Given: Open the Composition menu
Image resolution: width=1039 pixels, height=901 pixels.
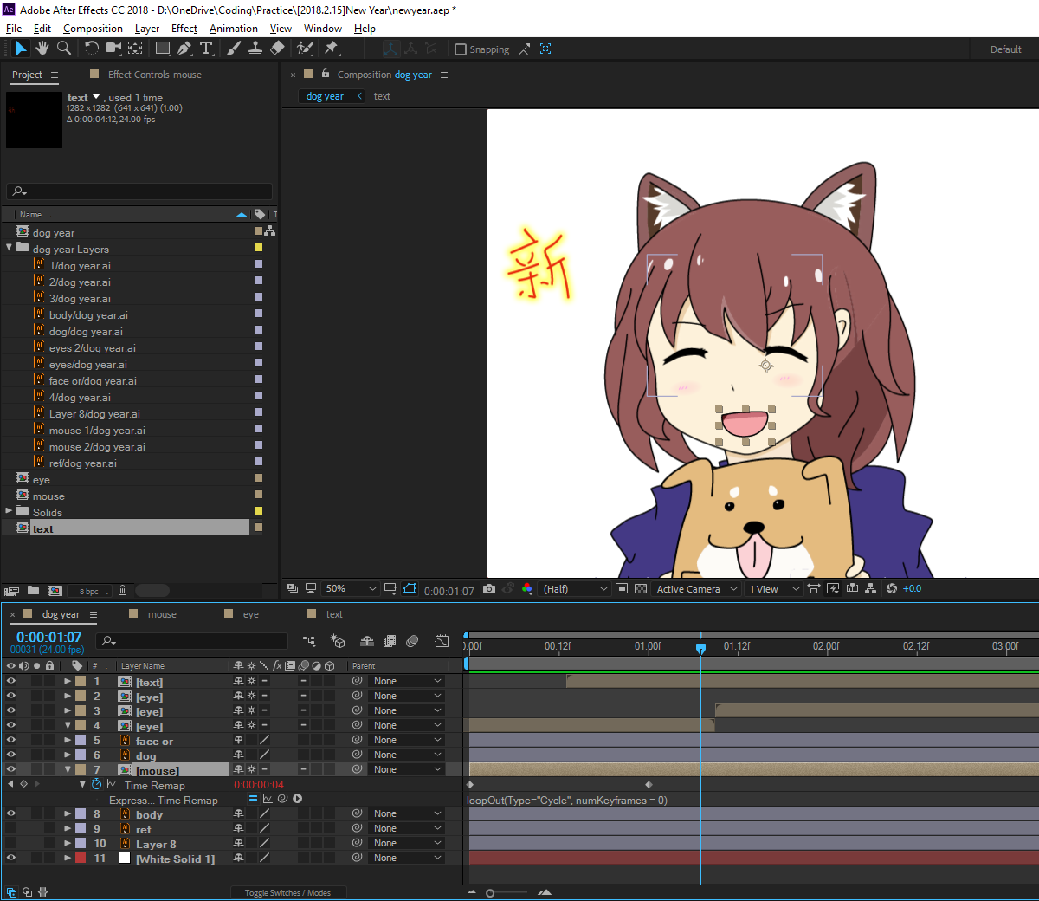Looking at the screenshot, I should (x=93, y=29).
